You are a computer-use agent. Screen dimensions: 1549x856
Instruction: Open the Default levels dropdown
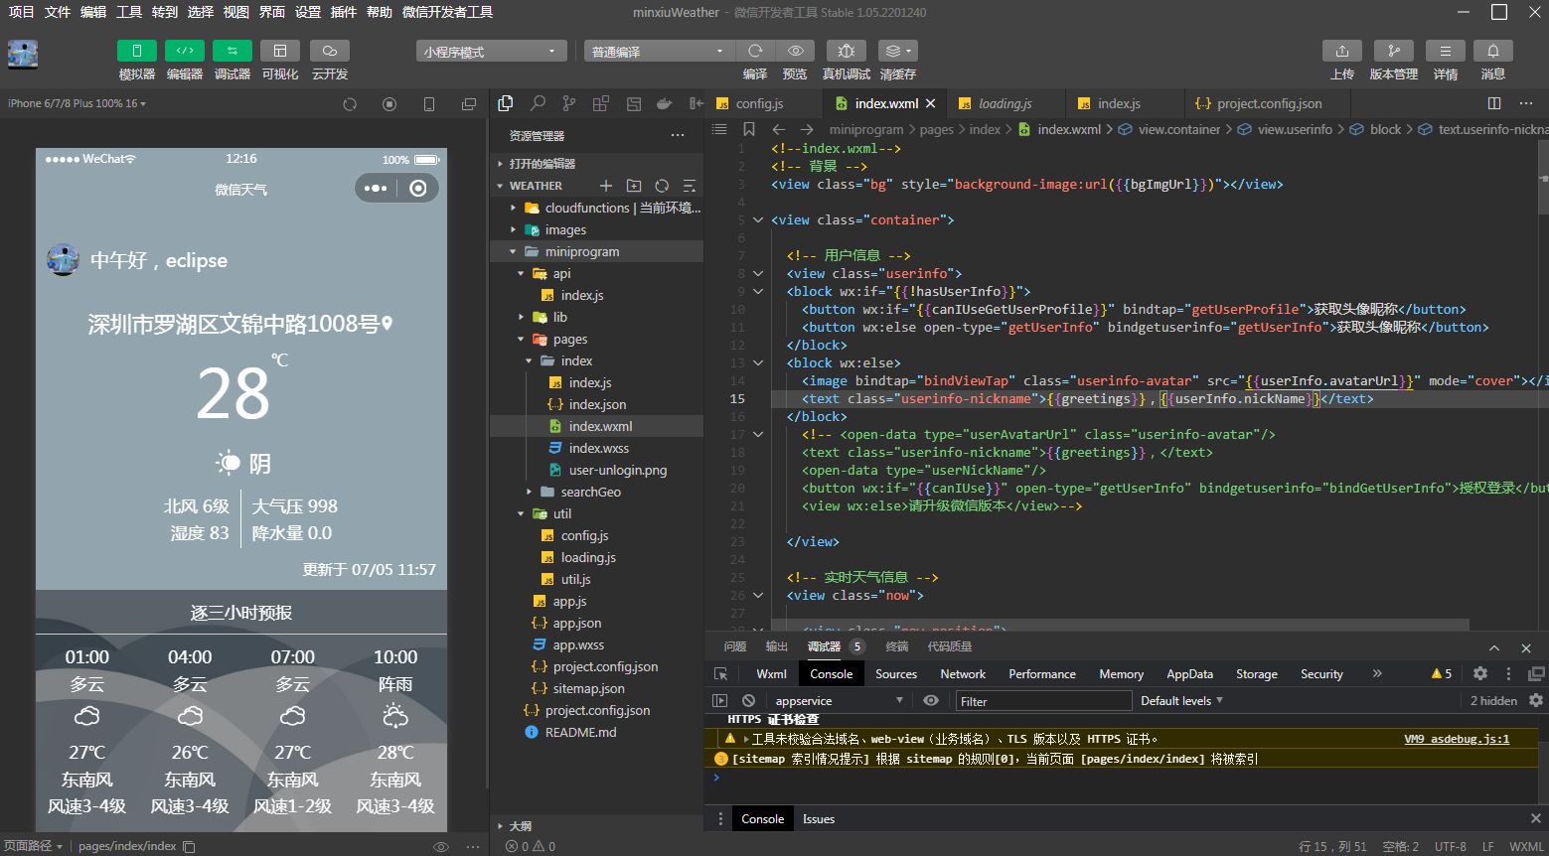(x=1181, y=701)
